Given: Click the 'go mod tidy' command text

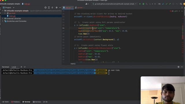Looking at the screenshot, I should click(114, 70).
